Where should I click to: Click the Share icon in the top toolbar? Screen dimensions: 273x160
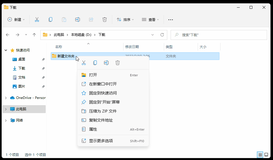click(x=91, y=20)
